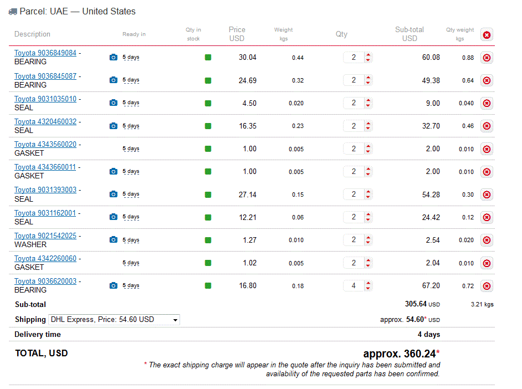
Task: Click 5 days ready time for Toyota 4343560020
Action: [131, 149]
